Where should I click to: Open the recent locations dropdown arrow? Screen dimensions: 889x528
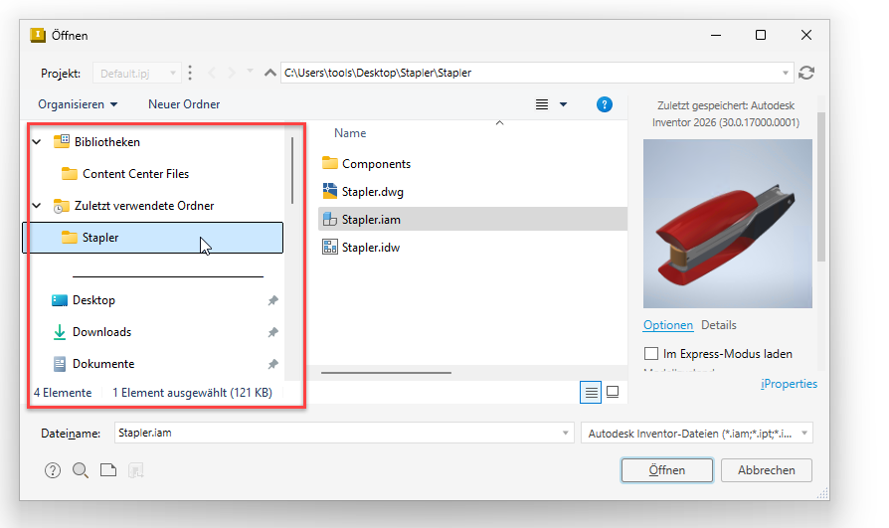[250, 72]
